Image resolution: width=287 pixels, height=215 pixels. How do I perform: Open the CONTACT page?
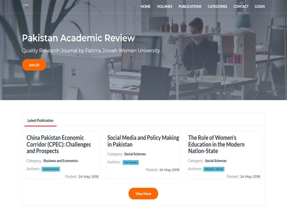(x=241, y=6)
